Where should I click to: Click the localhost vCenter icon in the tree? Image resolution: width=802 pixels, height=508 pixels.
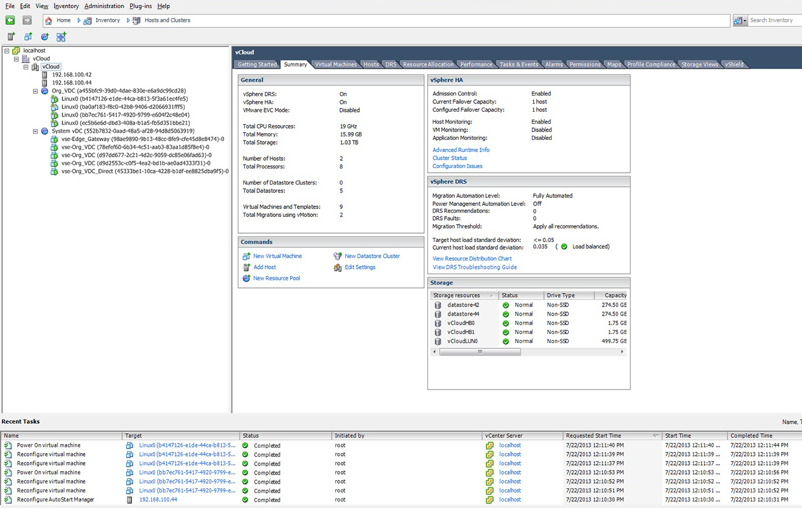(x=16, y=51)
